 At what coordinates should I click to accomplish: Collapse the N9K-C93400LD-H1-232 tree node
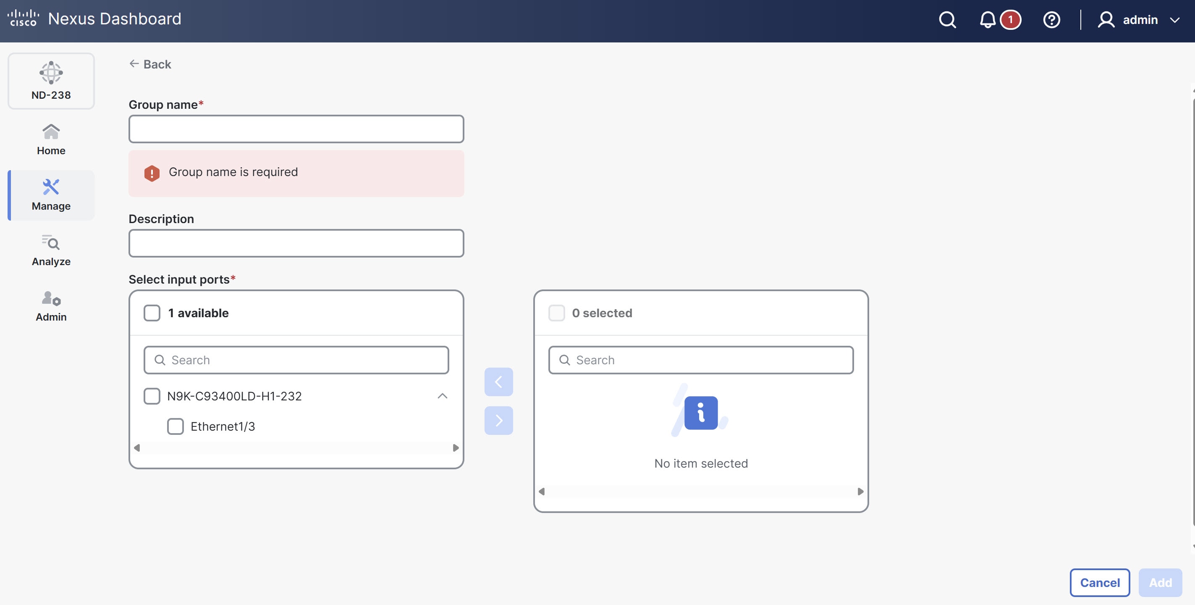tap(442, 396)
